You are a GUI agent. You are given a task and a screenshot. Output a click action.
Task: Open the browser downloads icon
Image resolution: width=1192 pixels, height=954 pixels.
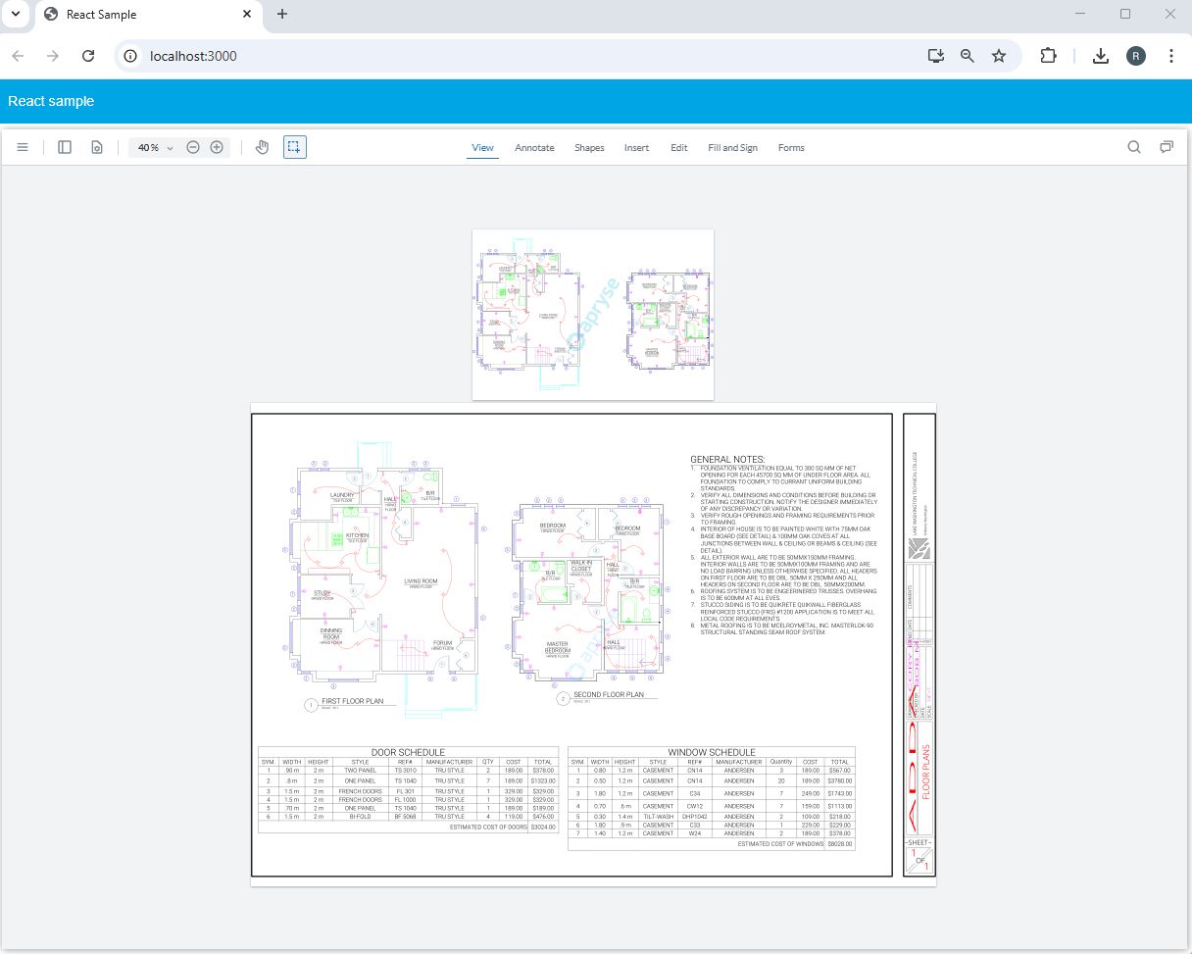click(1101, 56)
